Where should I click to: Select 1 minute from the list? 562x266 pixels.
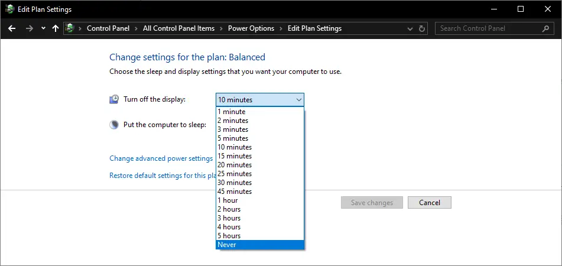click(260, 112)
